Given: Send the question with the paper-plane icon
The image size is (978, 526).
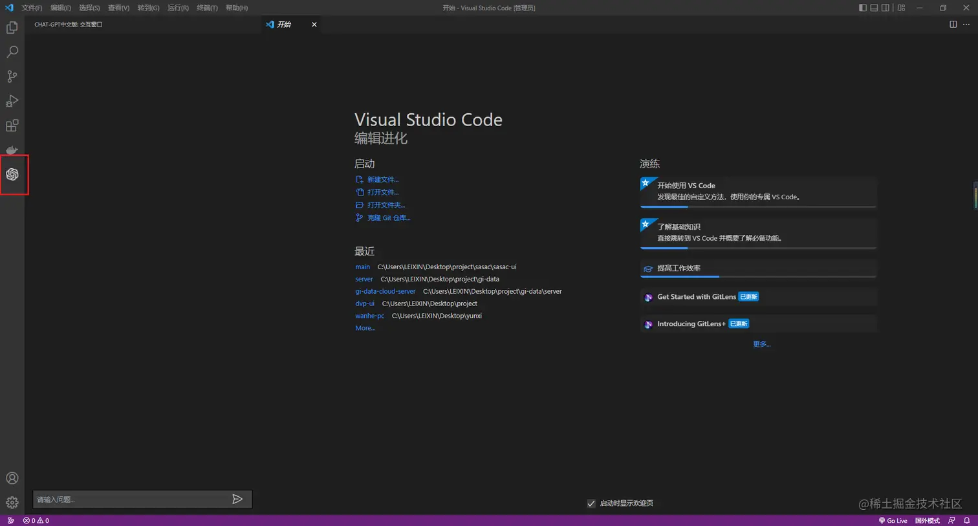Looking at the screenshot, I should coord(237,499).
